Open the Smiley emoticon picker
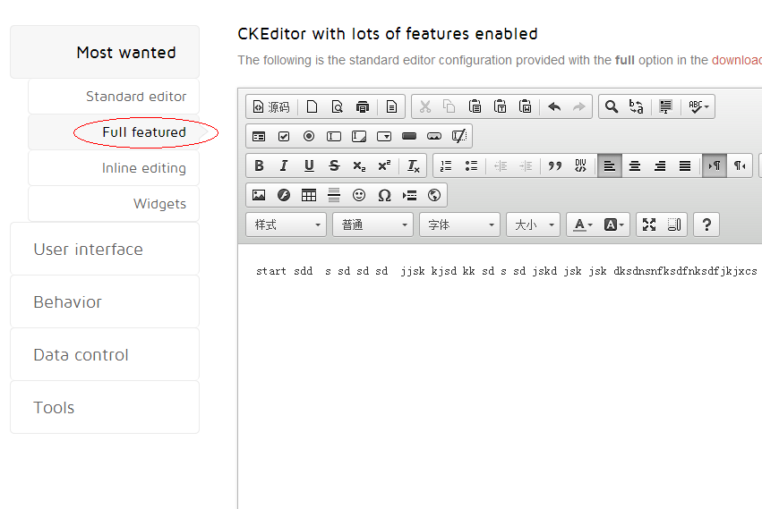The width and height of the screenshot is (762, 509). click(359, 195)
